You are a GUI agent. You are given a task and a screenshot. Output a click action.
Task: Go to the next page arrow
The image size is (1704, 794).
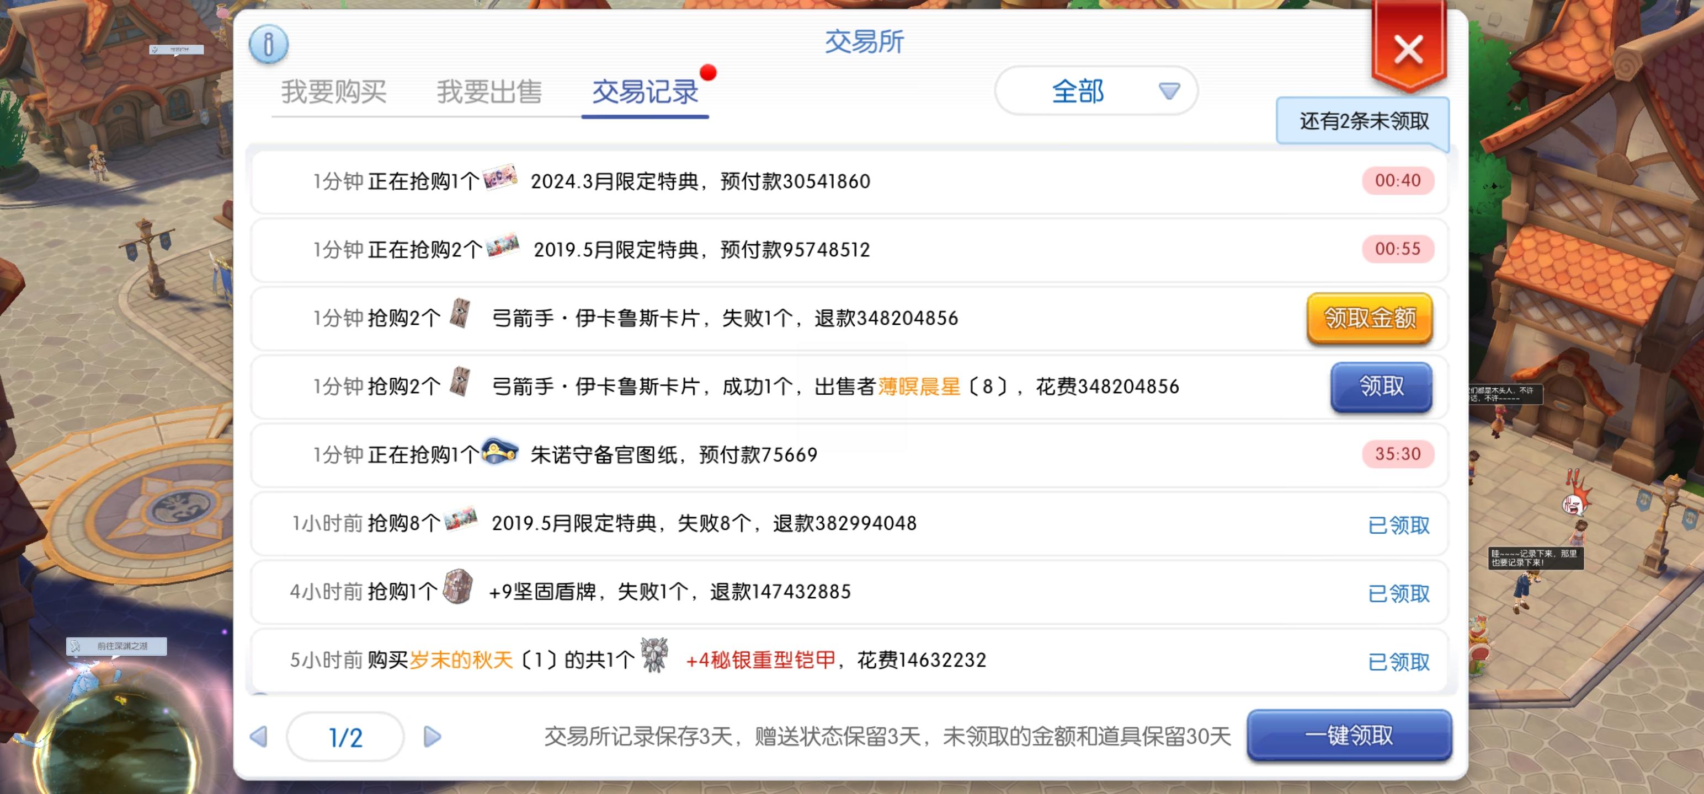pyautogui.click(x=432, y=737)
